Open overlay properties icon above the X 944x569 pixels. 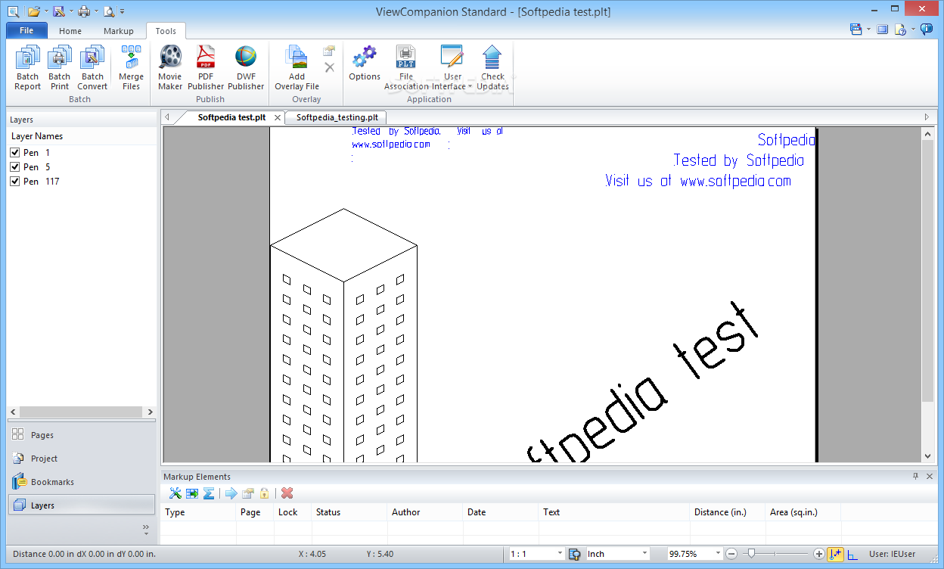pyautogui.click(x=329, y=51)
